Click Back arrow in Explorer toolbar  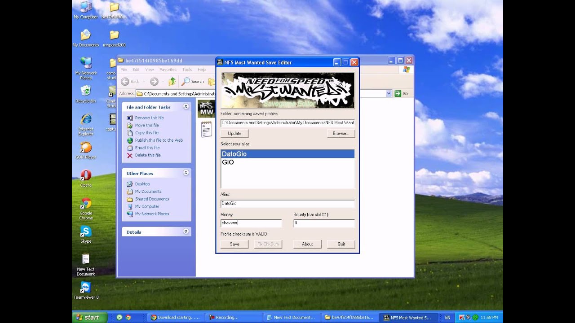pos(130,81)
